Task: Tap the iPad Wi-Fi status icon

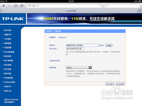Action: click(x=6, y=1)
